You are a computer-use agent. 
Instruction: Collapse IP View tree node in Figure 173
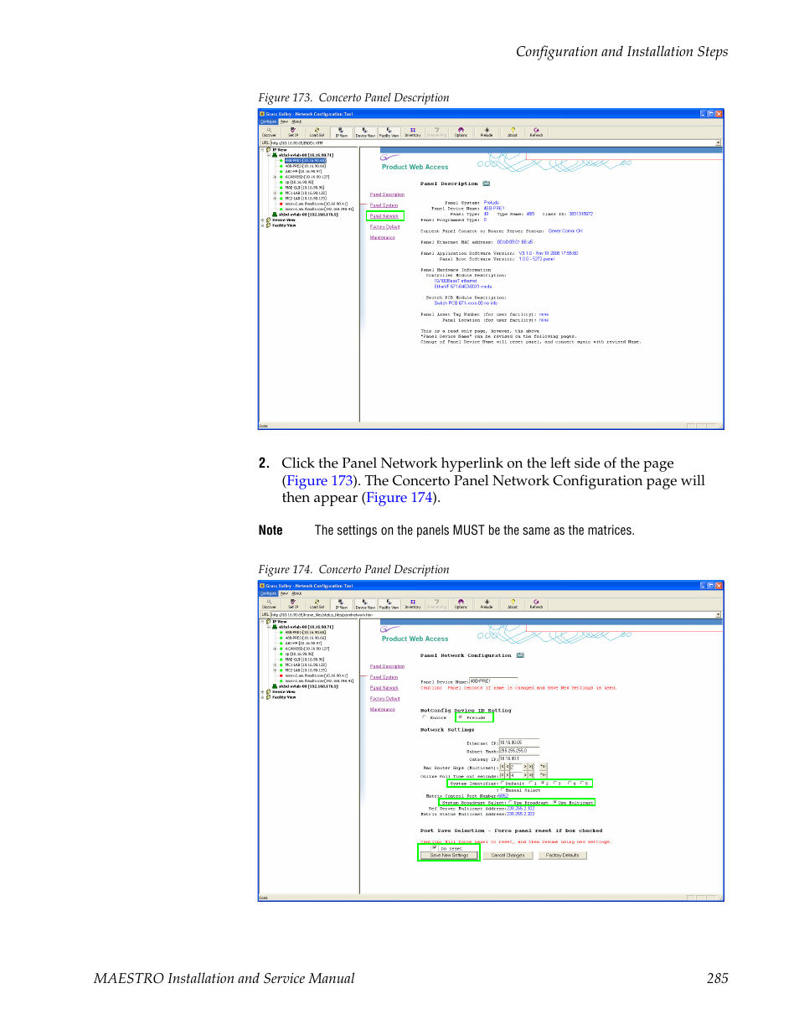pyautogui.click(x=263, y=150)
